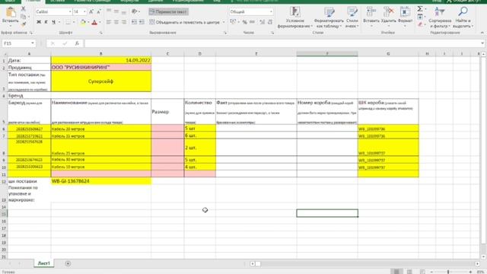
Task: Open Conditional Formatting (Условное форматирование)
Action: (294, 18)
